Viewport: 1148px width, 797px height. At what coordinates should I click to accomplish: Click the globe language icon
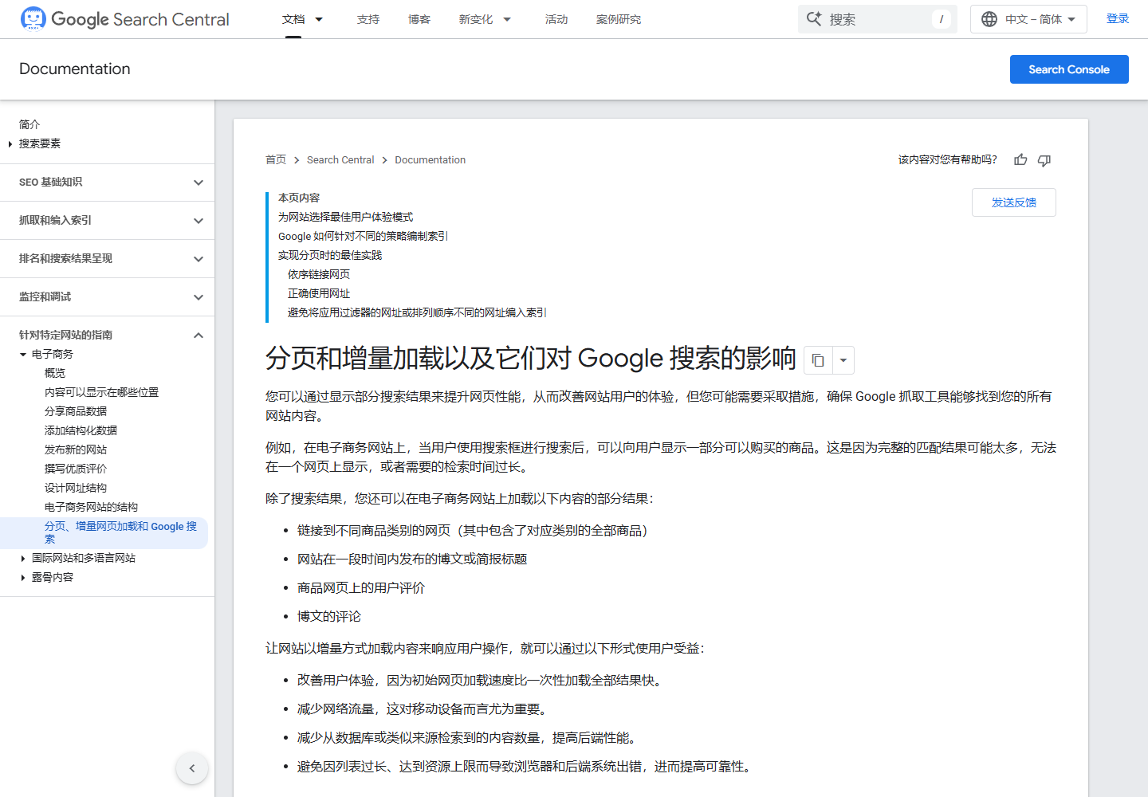tap(989, 19)
